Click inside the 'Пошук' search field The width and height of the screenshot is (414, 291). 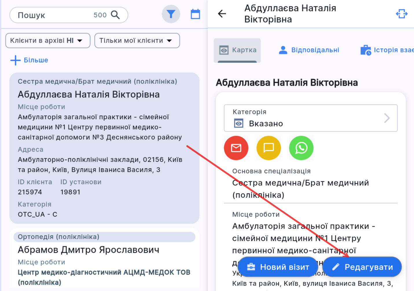pos(43,15)
